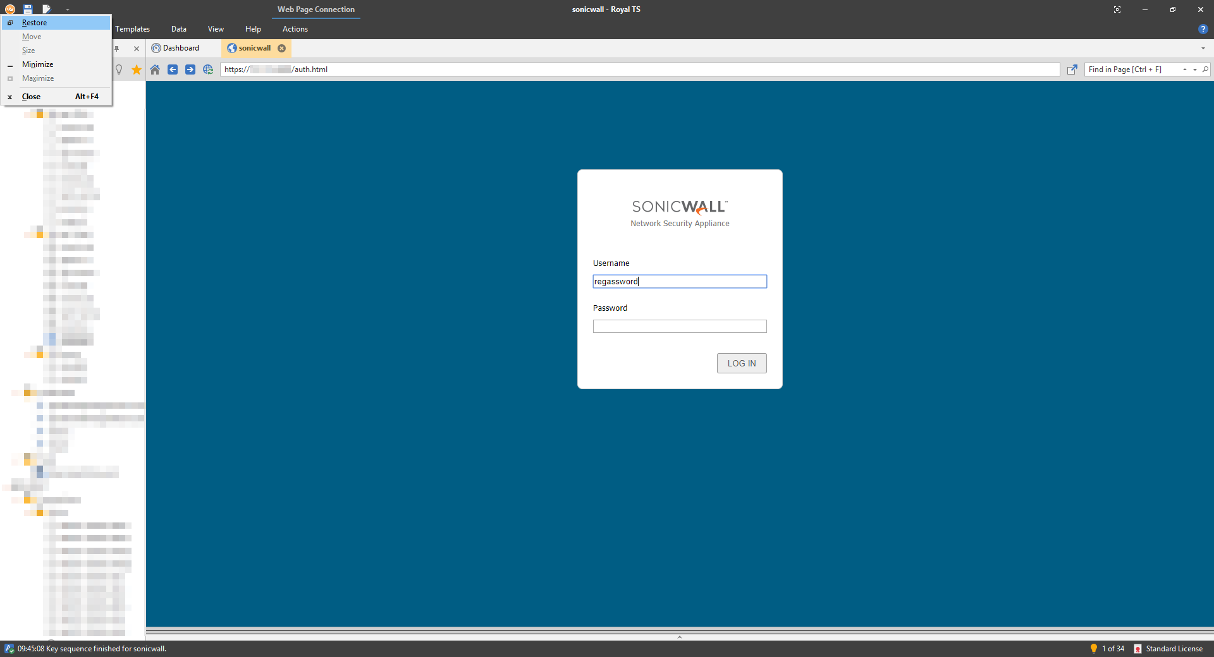Click the Find in Page search box

pos(1132,69)
